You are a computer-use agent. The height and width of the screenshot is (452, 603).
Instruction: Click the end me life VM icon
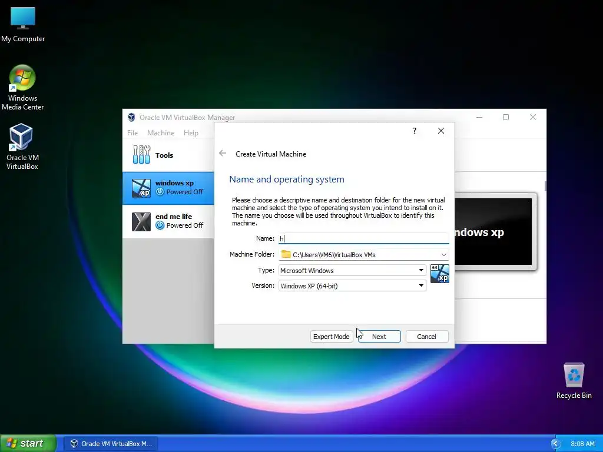coord(141,221)
